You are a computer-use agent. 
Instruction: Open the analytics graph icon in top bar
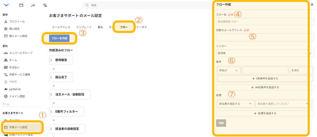coord(33,5)
